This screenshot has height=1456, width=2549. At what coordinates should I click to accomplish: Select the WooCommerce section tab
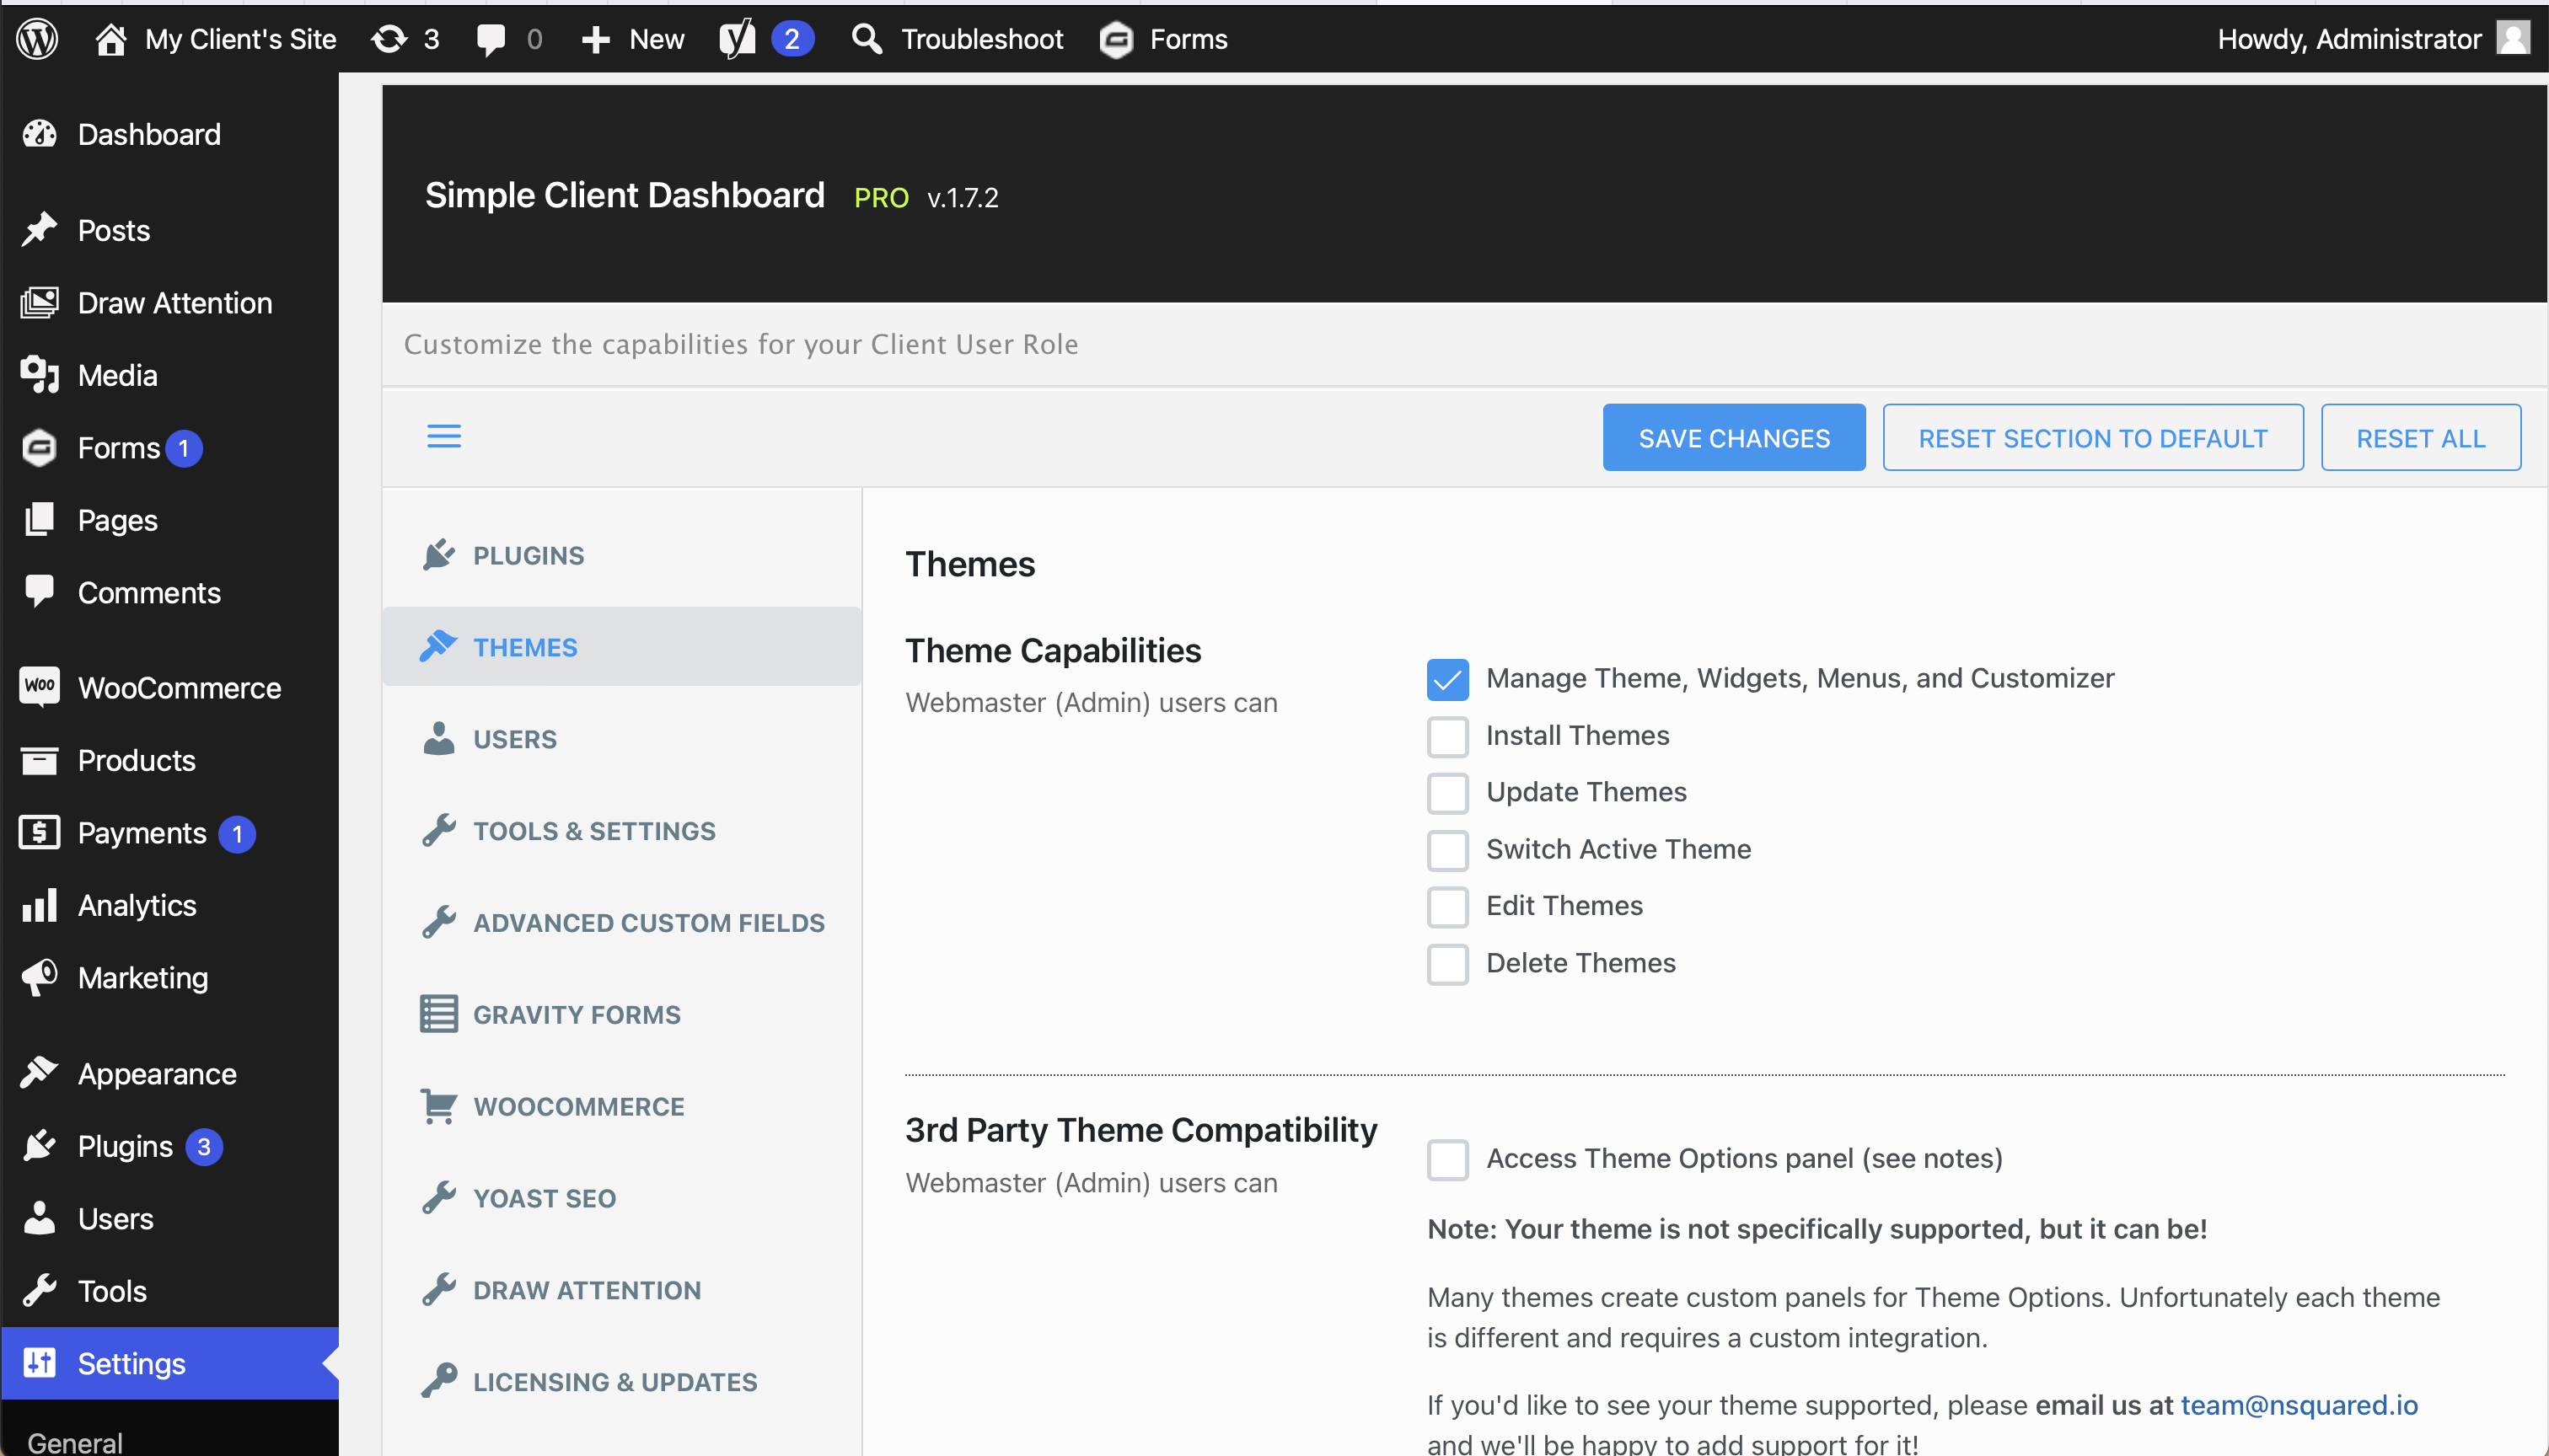click(x=579, y=1105)
